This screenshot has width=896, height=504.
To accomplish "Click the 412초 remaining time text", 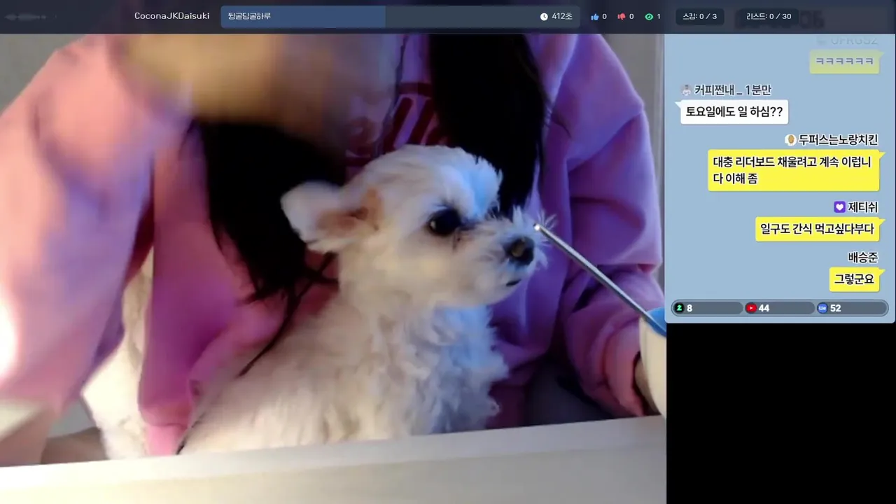I will 562,17.
